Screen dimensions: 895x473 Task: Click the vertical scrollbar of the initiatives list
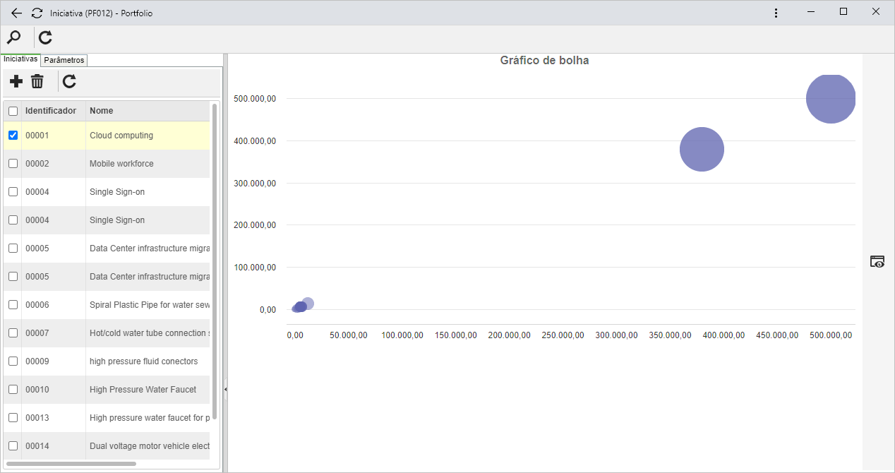pyautogui.click(x=215, y=261)
